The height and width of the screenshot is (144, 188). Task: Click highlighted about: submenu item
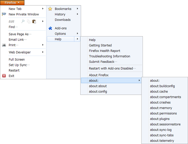tap(111, 80)
